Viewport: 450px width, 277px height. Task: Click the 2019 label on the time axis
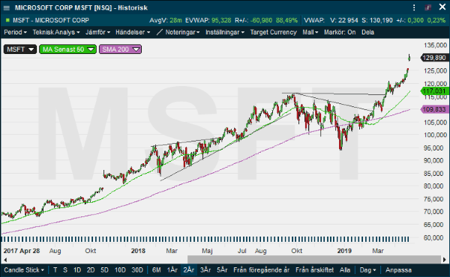coord(344,251)
